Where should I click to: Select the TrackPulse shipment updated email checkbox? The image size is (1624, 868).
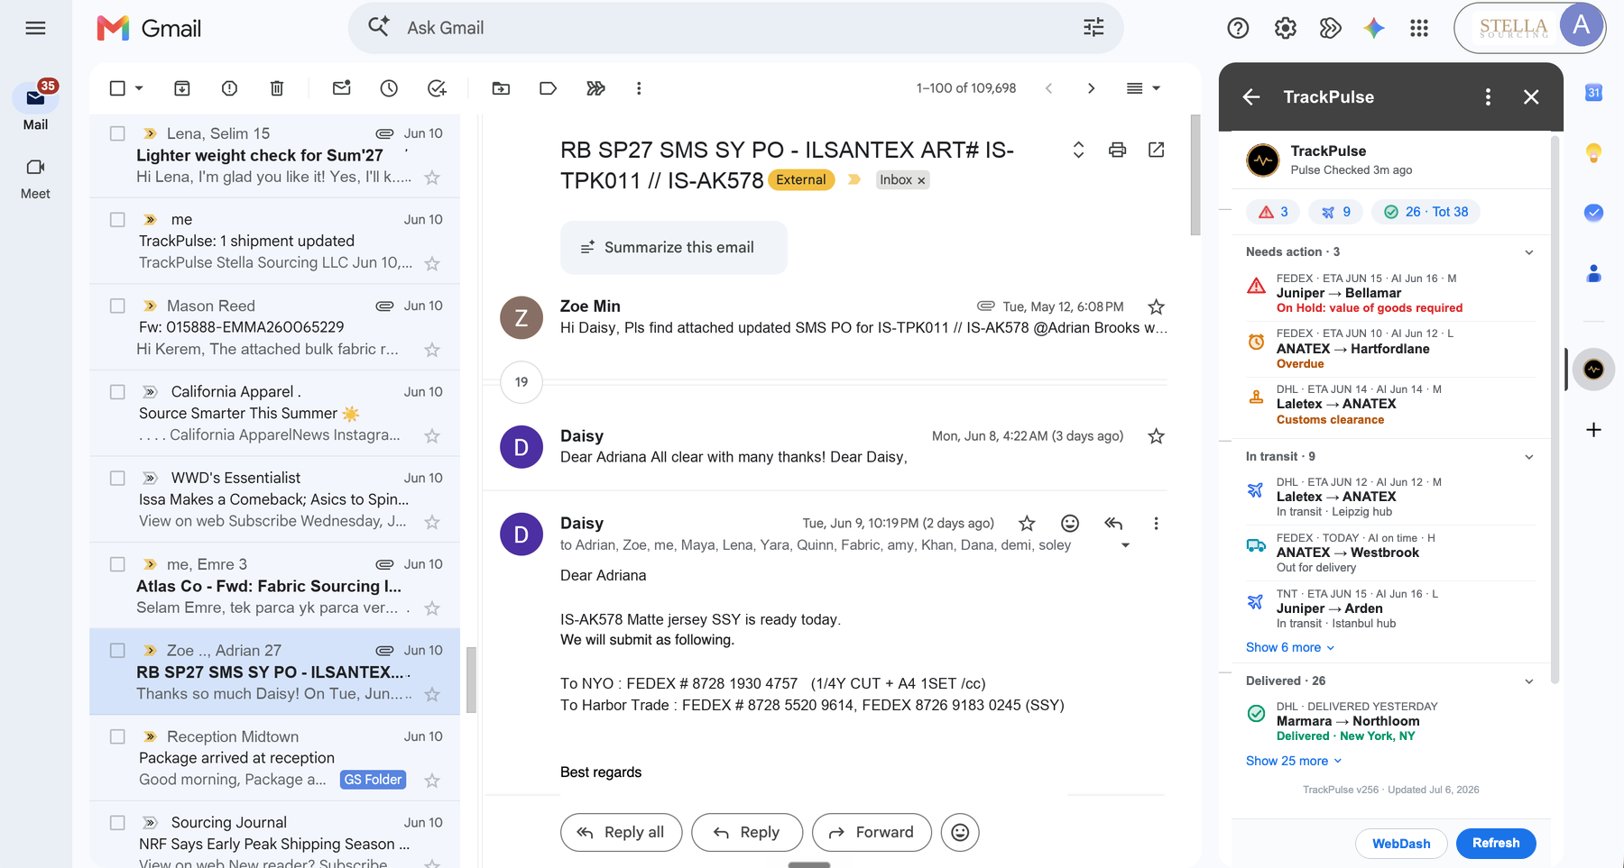(x=117, y=220)
